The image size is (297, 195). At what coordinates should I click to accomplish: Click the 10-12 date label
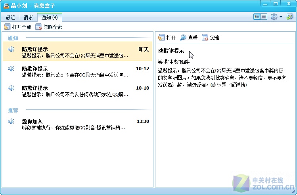pos(143,69)
